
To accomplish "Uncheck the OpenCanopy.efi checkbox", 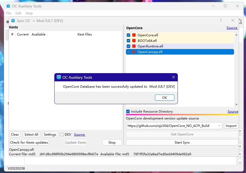I will [129, 52].
